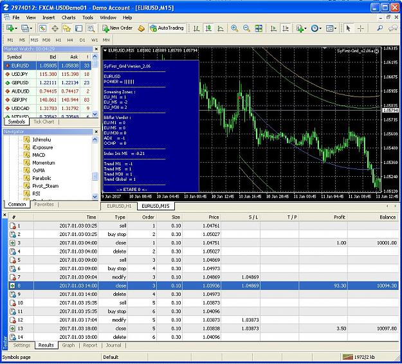
Task: Select the crosshair cursor tool
Action: 360,28
